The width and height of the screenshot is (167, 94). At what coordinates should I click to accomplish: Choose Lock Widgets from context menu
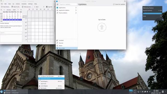pyautogui.click(x=51, y=86)
